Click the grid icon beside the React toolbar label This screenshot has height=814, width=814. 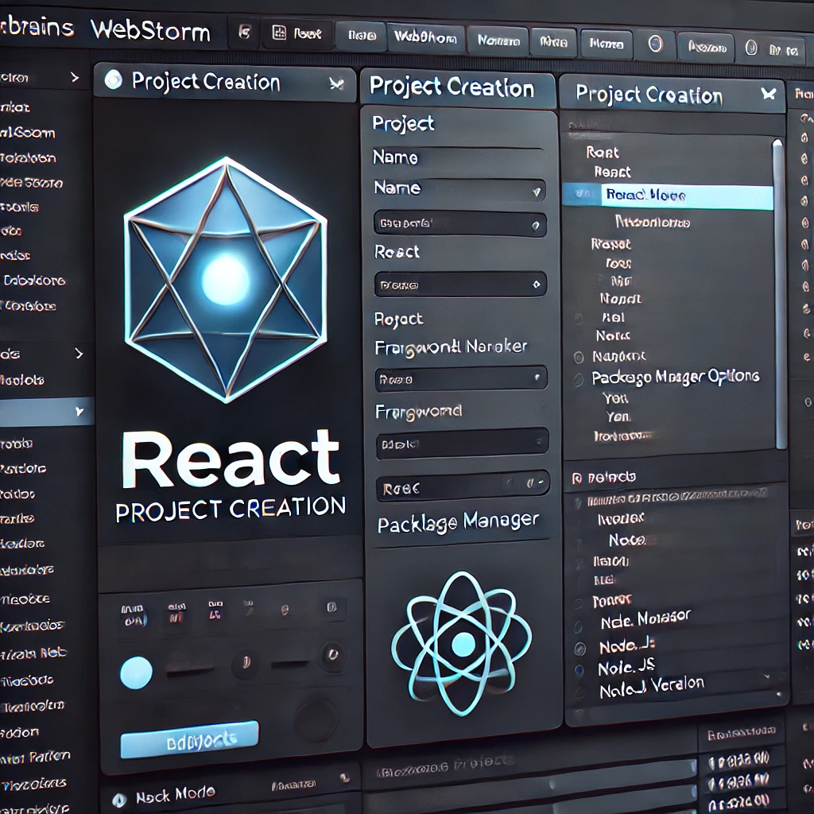[x=279, y=33]
